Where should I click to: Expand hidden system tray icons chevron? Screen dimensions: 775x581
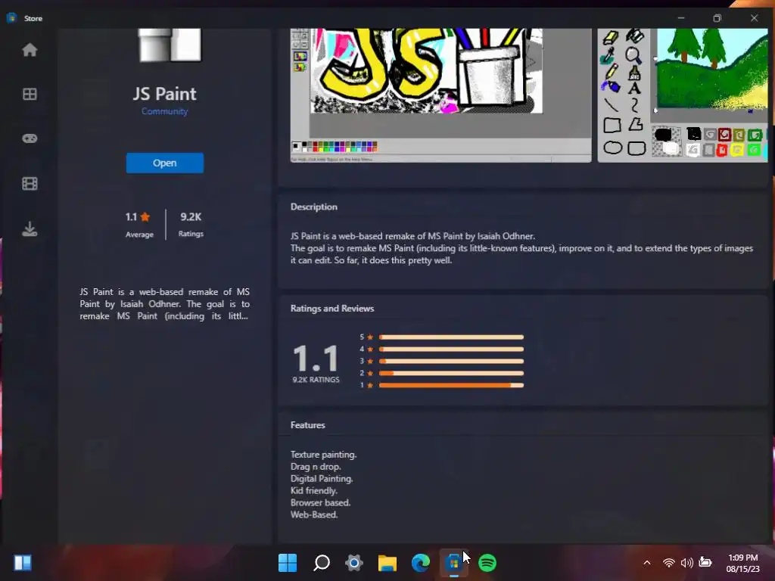coord(647,563)
